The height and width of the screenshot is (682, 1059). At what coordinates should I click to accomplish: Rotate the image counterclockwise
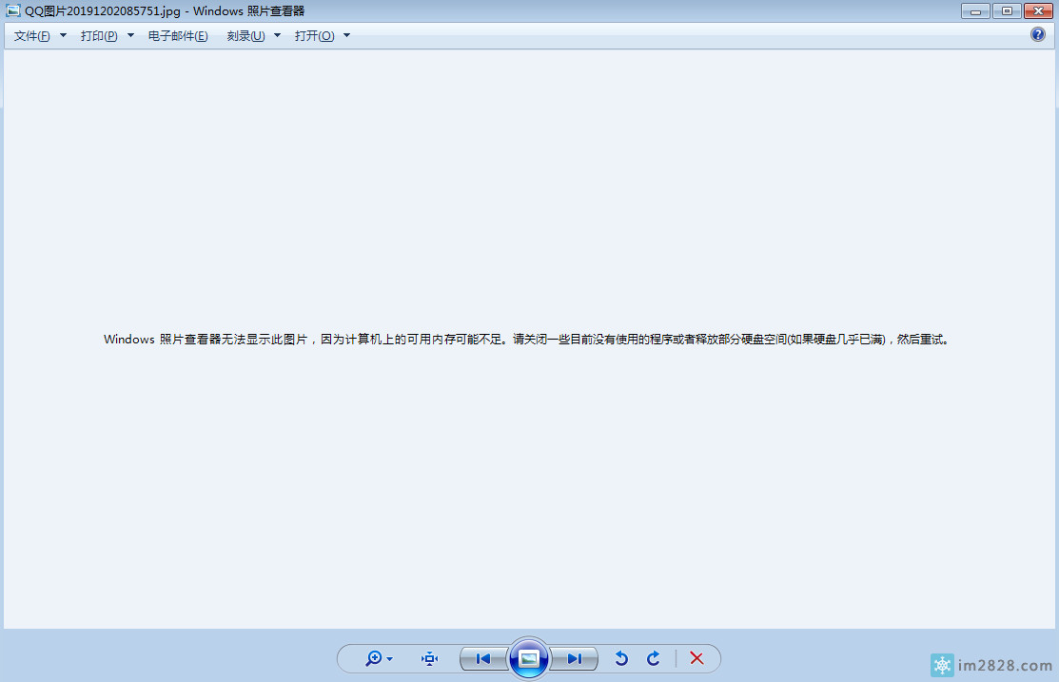tap(621, 658)
